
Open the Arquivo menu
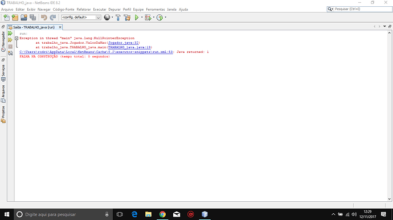click(7, 9)
